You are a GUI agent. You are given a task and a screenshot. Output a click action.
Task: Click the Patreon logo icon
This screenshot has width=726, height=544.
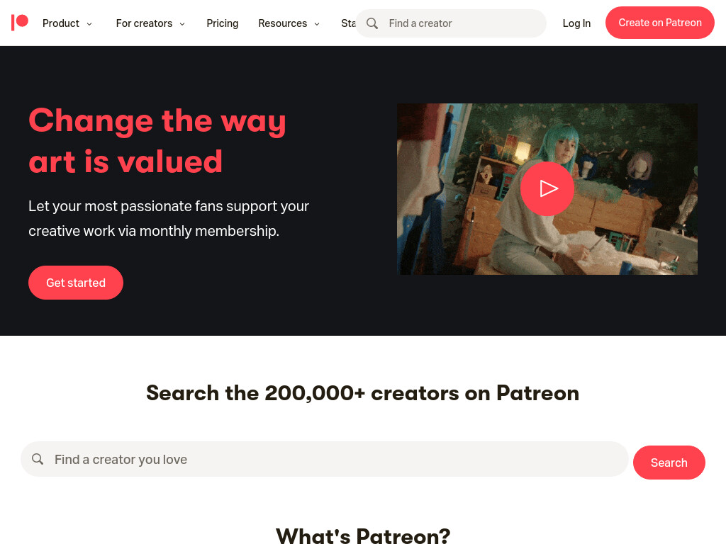(x=20, y=23)
